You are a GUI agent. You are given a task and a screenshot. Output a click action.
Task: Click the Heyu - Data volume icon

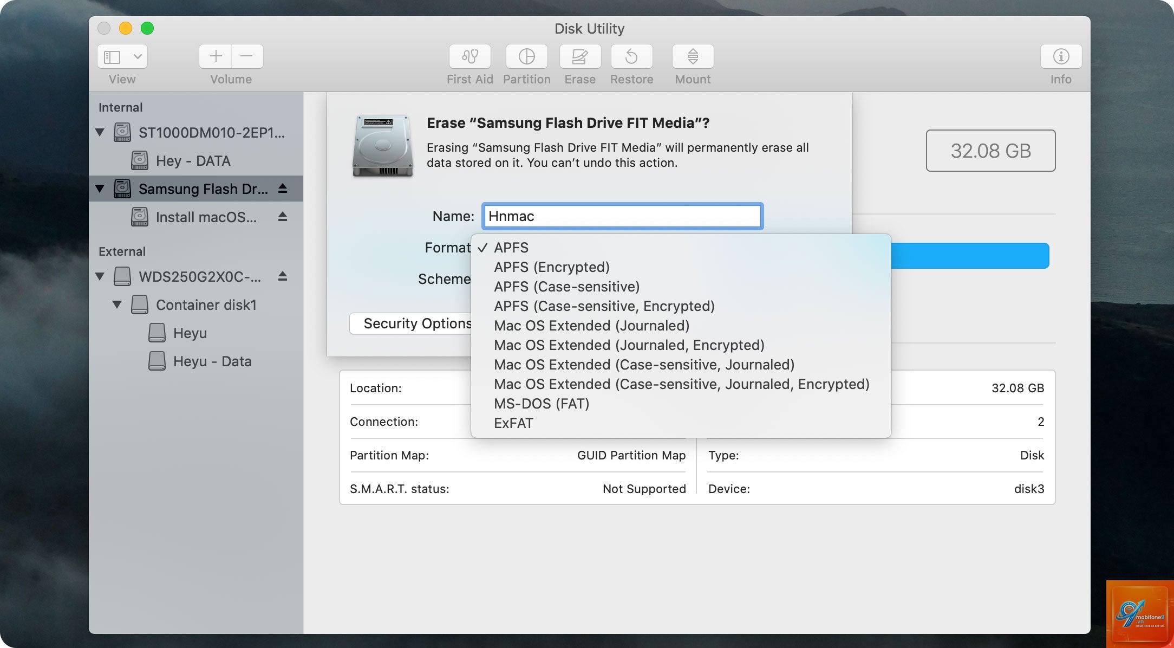[157, 361]
